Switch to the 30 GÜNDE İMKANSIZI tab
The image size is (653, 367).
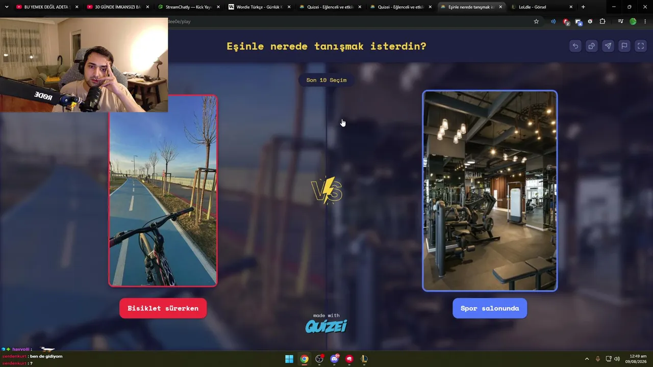(x=117, y=7)
